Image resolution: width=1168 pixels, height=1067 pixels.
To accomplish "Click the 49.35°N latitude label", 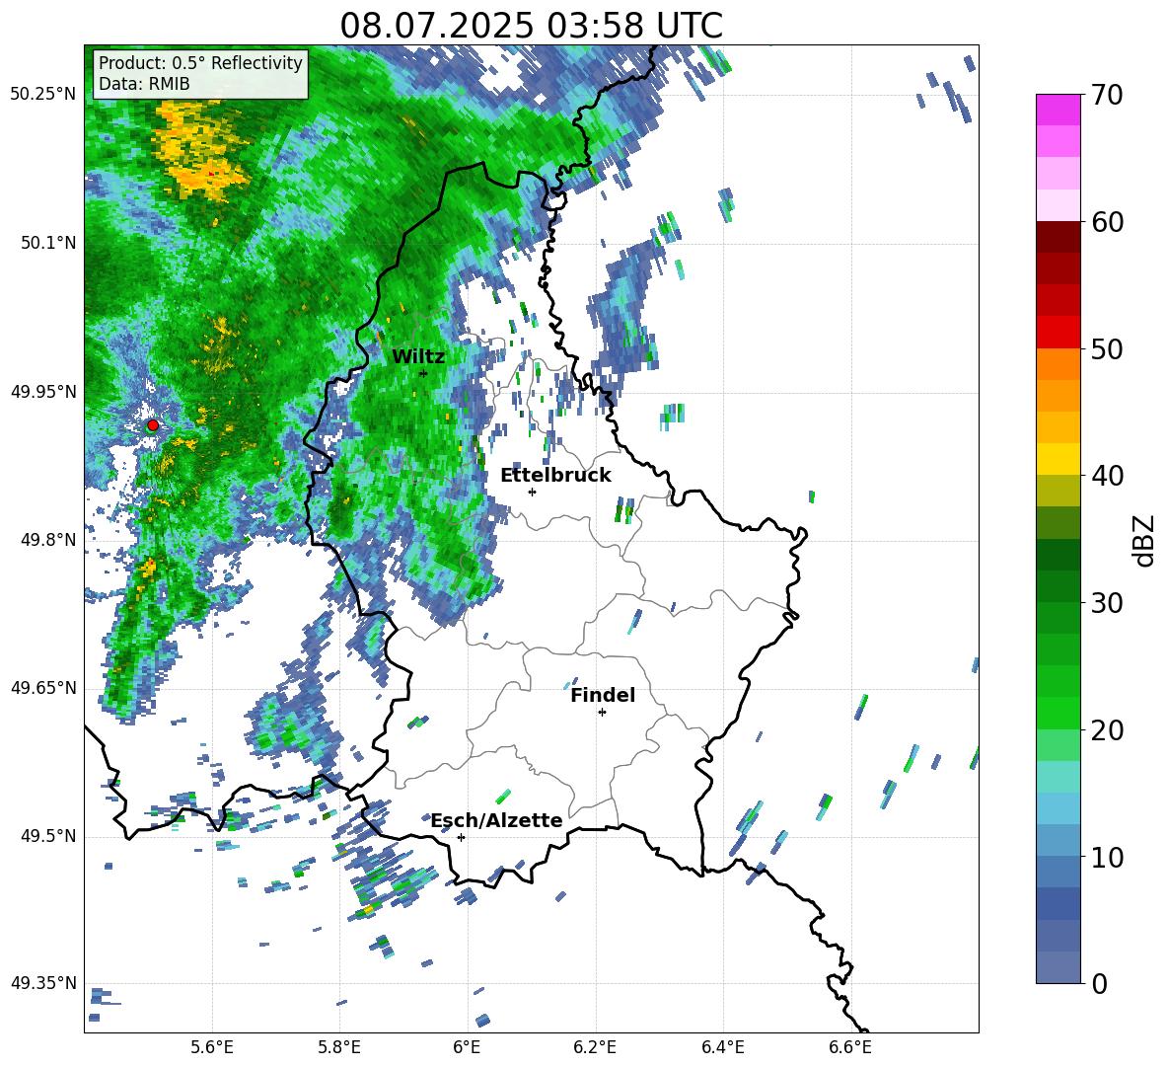I will [43, 983].
